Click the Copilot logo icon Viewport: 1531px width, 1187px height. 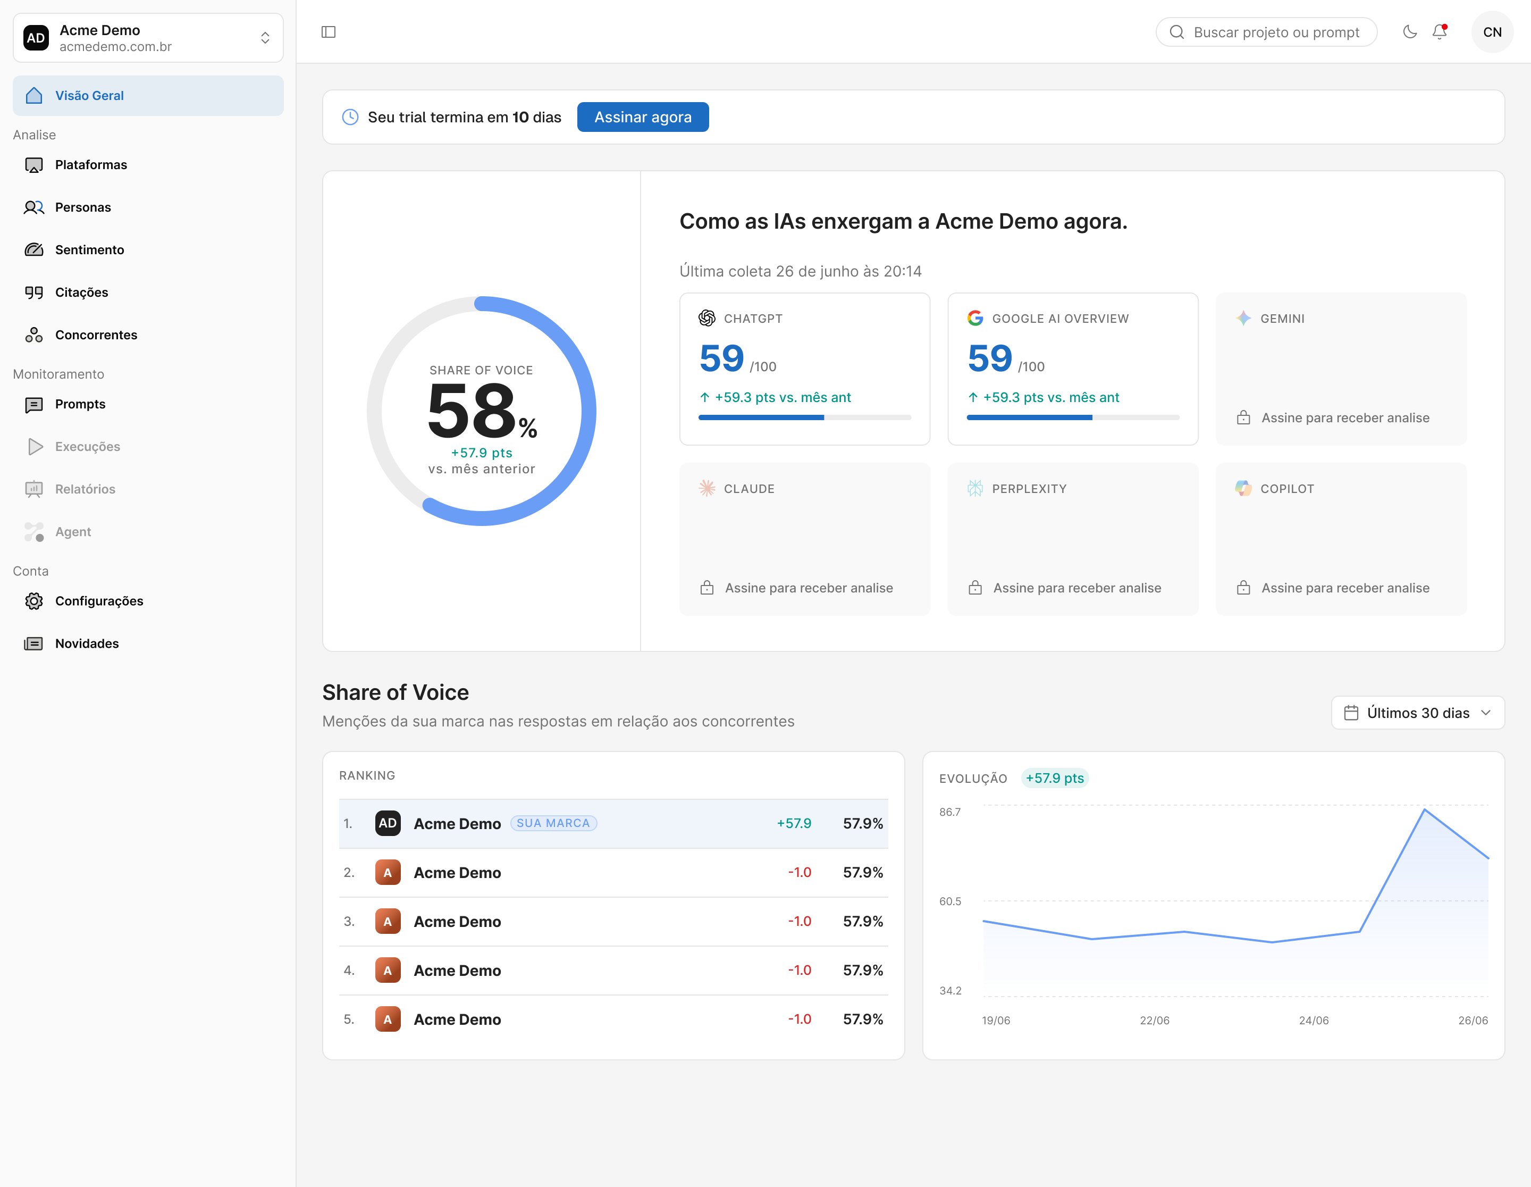[x=1243, y=489]
